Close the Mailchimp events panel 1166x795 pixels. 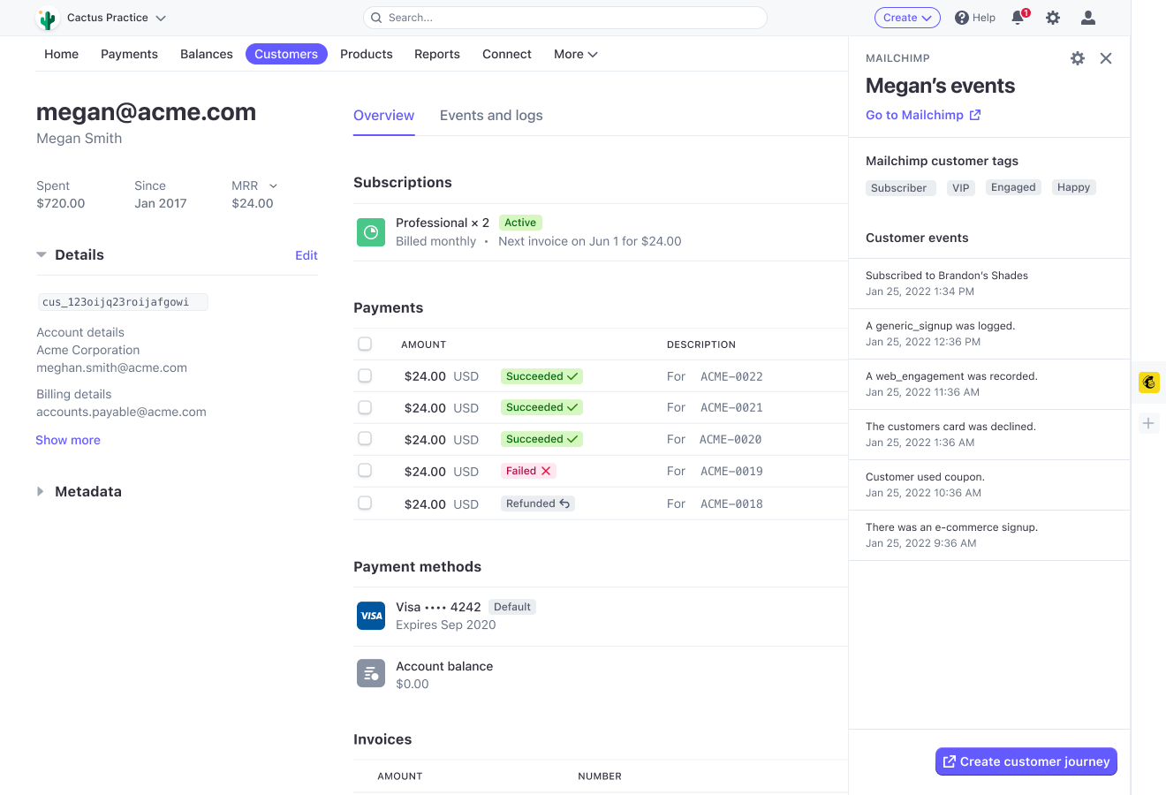tap(1106, 58)
